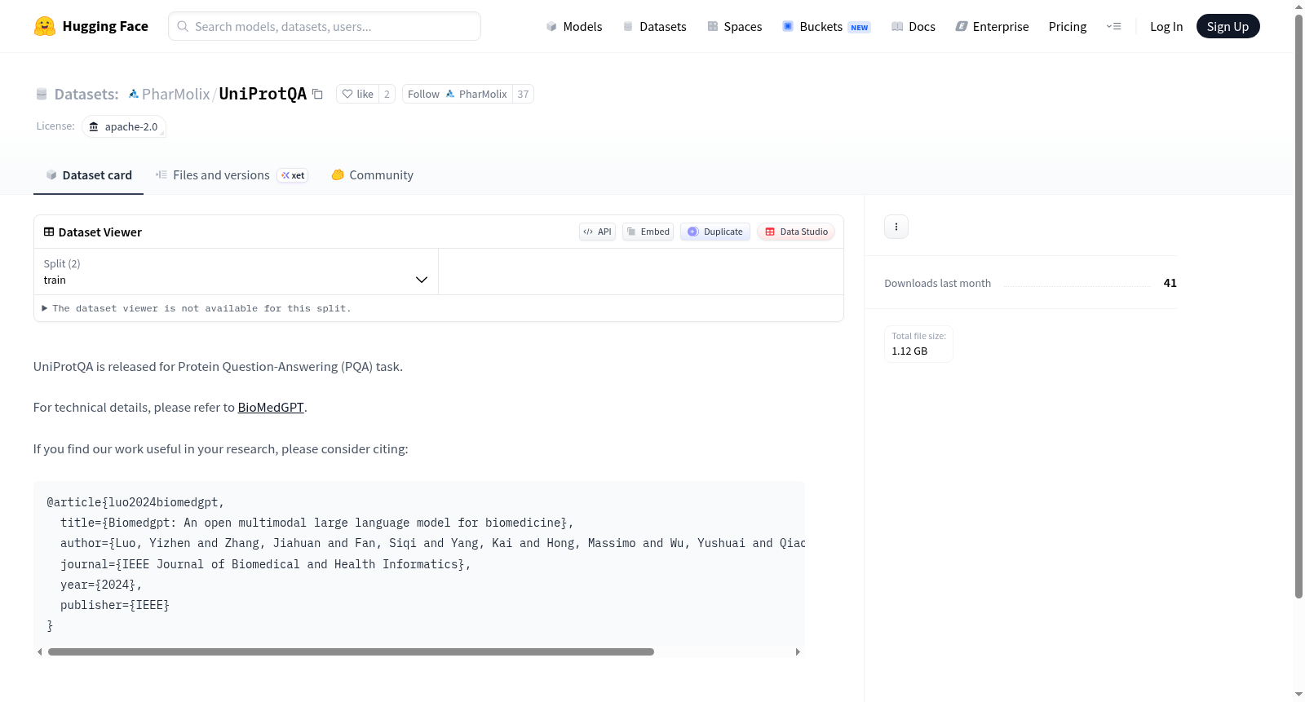
Task: Open the BioMedGPT link
Action: [271, 408]
